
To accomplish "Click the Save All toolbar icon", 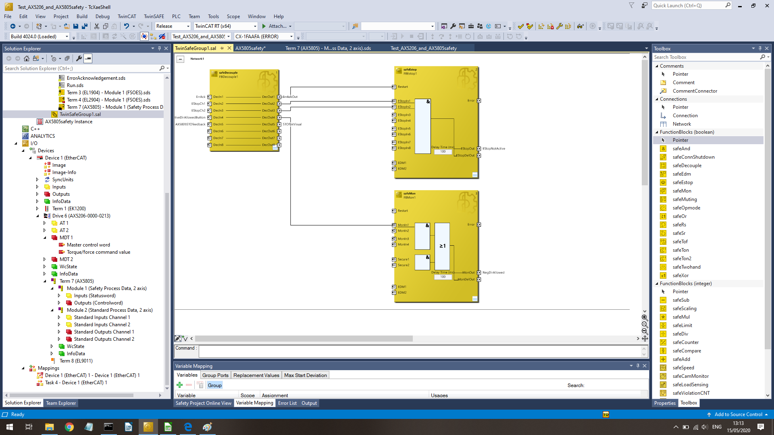I will (85, 26).
